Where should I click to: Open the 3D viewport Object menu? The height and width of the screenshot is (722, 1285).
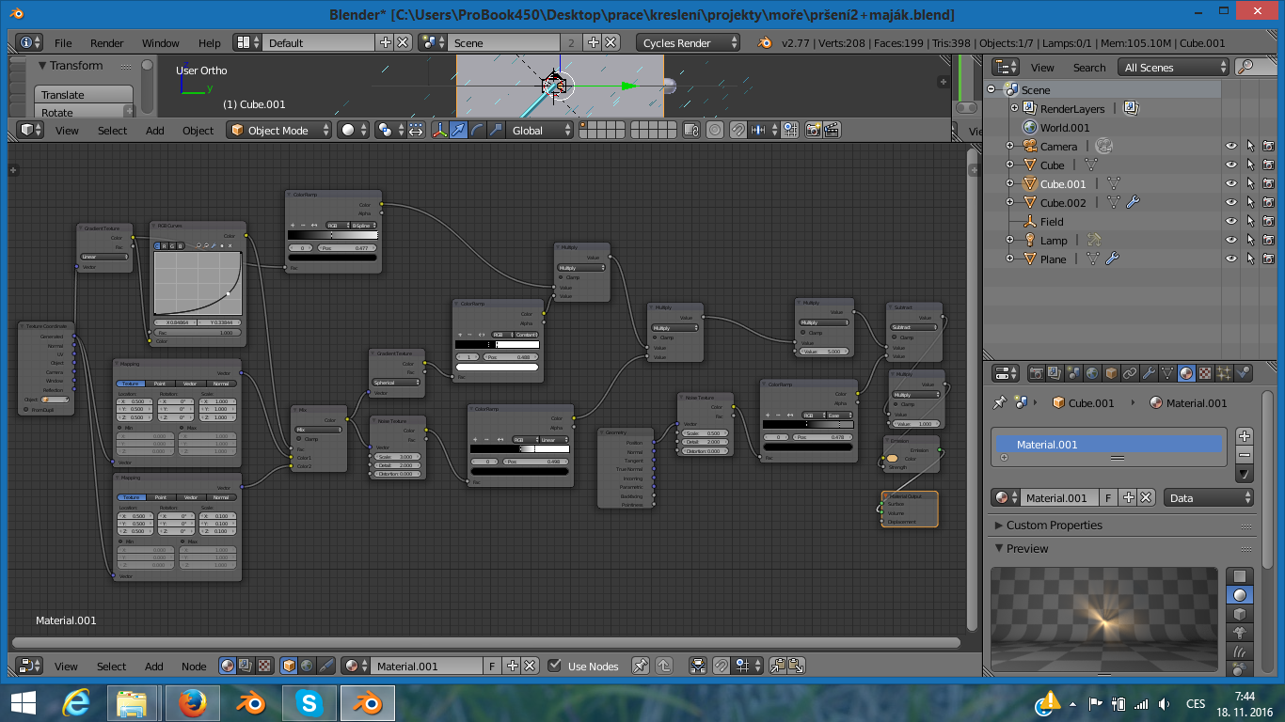198,131
